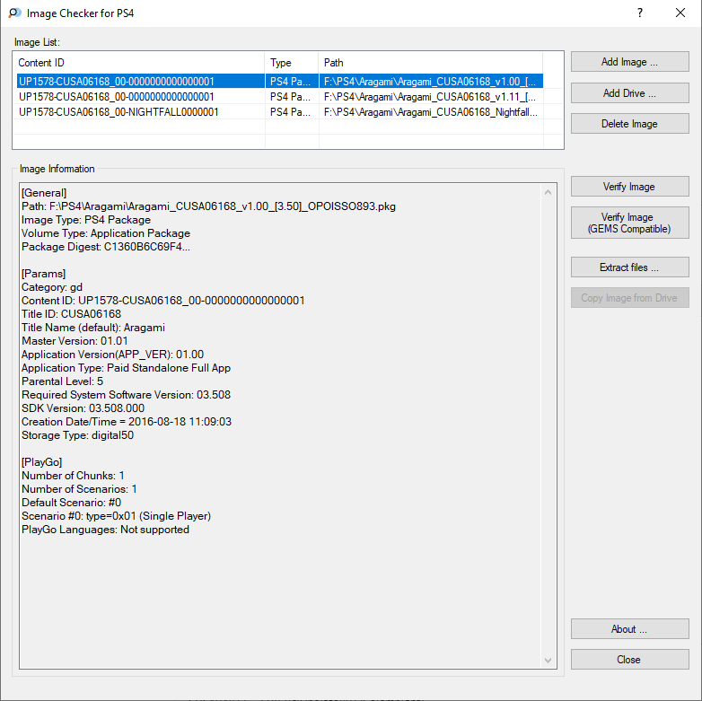
Task: Click the Image Checker app icon in title bar
Action: (x=14, y=13)
